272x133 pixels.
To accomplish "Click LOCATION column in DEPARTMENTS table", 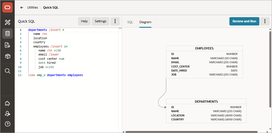I will (x=178, y=116).
